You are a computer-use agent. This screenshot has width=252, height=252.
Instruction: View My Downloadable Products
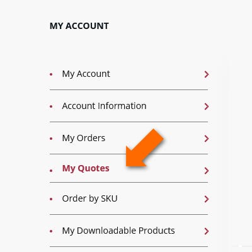[118, 231]
